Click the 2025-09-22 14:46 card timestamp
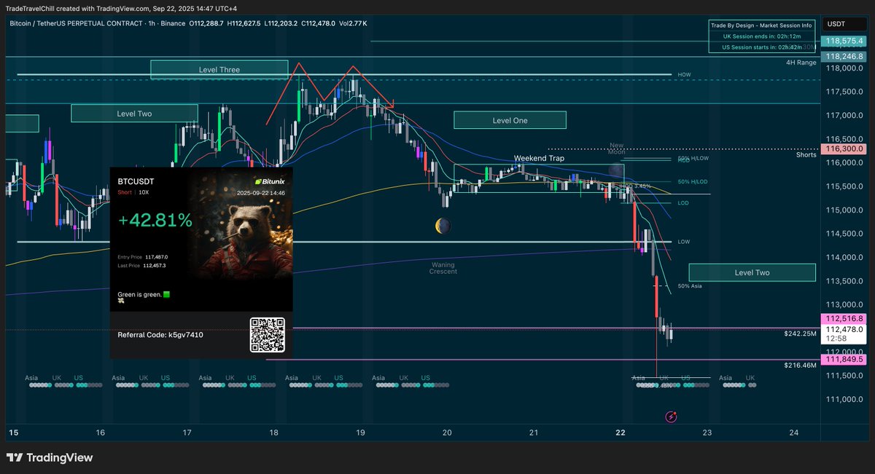875x474 pixels. tap(261, 194)
